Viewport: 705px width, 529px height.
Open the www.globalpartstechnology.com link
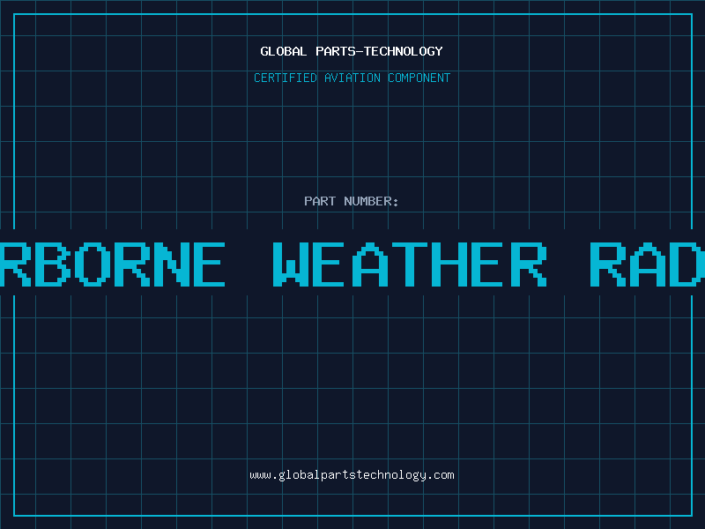coord(352,475)
